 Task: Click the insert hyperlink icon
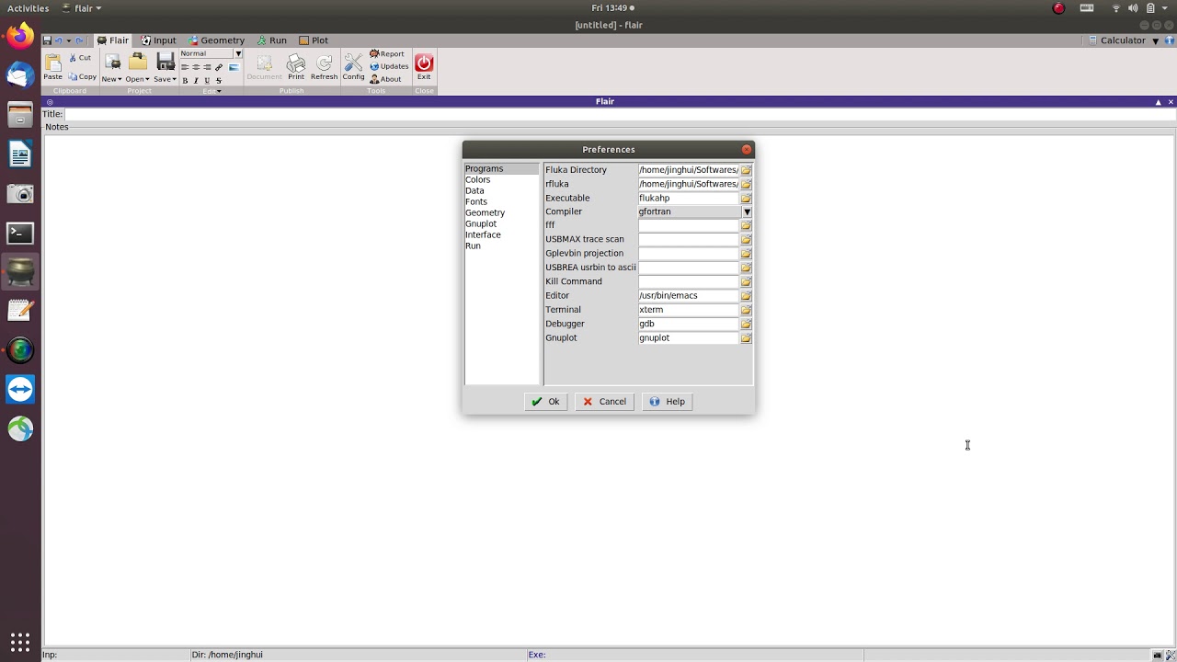coord(219,67)
